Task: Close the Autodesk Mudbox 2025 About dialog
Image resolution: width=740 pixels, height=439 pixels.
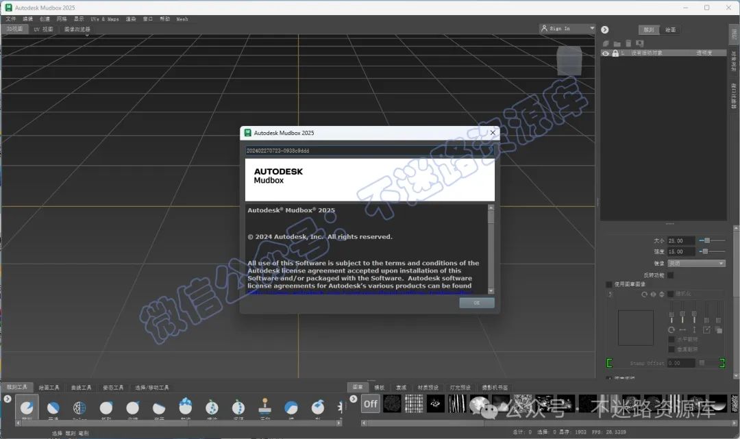Action: (x=493, y=132)
